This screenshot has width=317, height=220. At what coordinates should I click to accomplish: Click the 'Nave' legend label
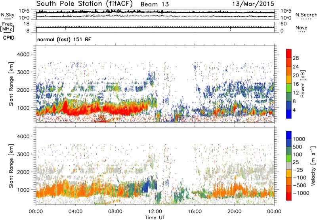click(302, 28)
